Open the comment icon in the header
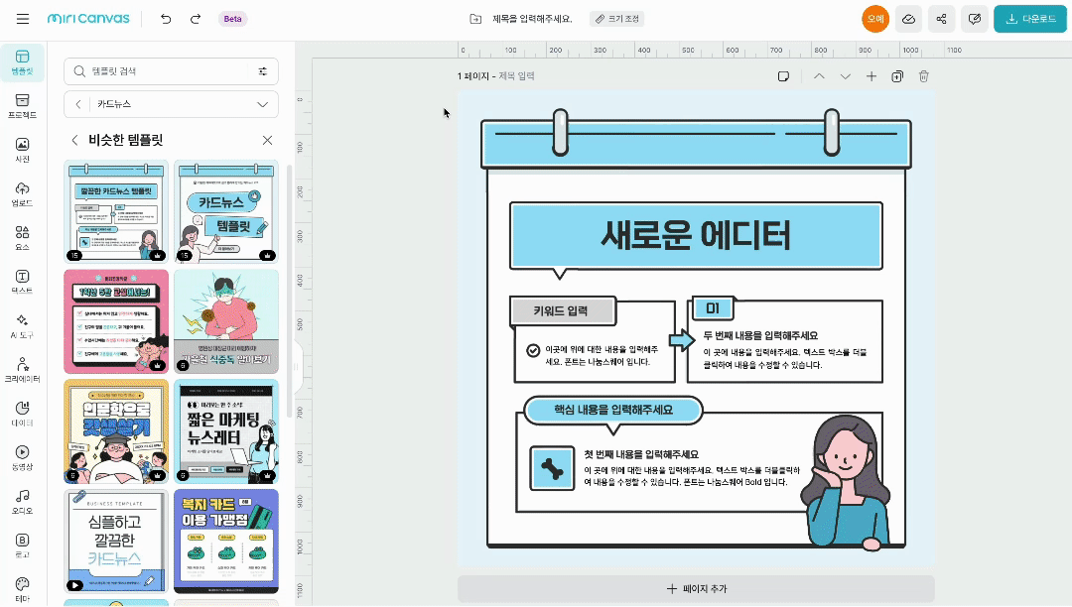Screen dimensions: 1072x607 click(x=975, y=19)
